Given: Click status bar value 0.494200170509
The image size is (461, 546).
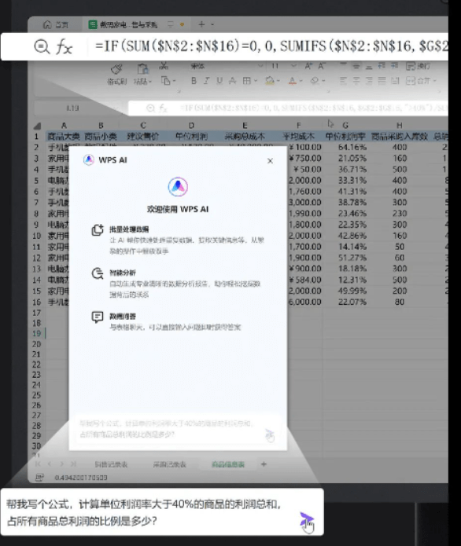Looking at the screenshot, I should point(81,478).
